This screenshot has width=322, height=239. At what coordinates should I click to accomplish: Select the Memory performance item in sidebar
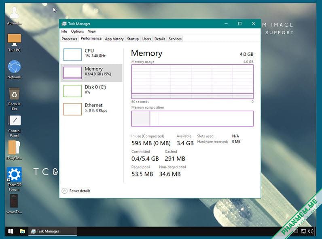click(x=91, y=73)
